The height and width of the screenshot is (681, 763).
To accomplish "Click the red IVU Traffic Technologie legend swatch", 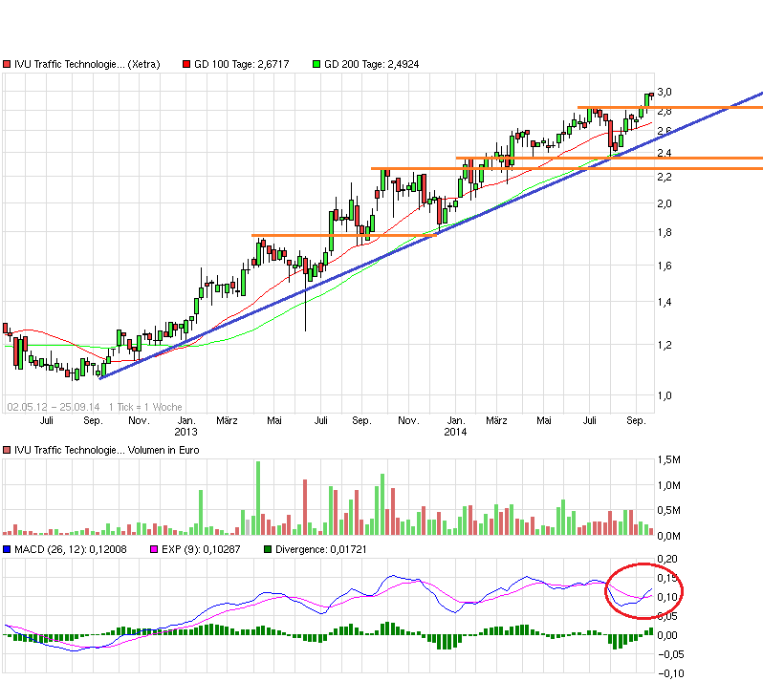I will point(7,64).
